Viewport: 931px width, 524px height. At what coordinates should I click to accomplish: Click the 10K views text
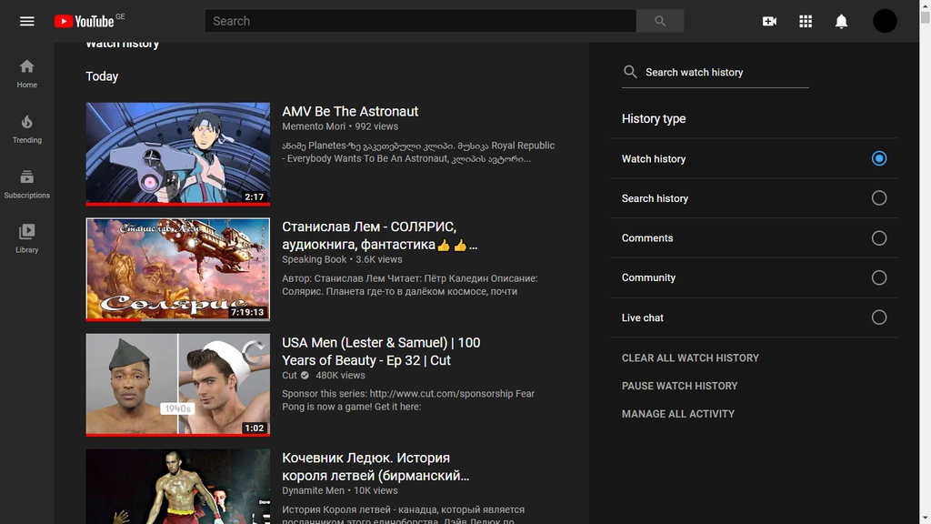pyautogui.click(x=375, y=490)
